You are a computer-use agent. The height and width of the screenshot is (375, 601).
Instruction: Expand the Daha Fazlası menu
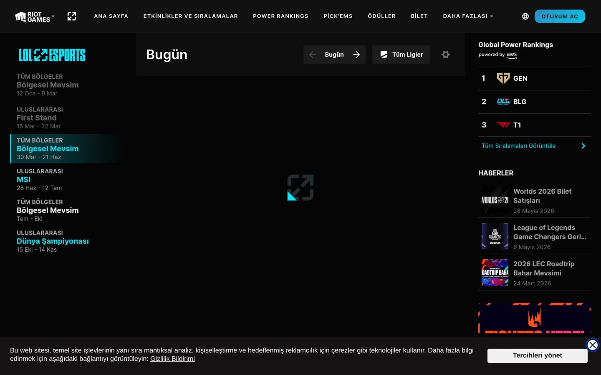tap(468, 16)
